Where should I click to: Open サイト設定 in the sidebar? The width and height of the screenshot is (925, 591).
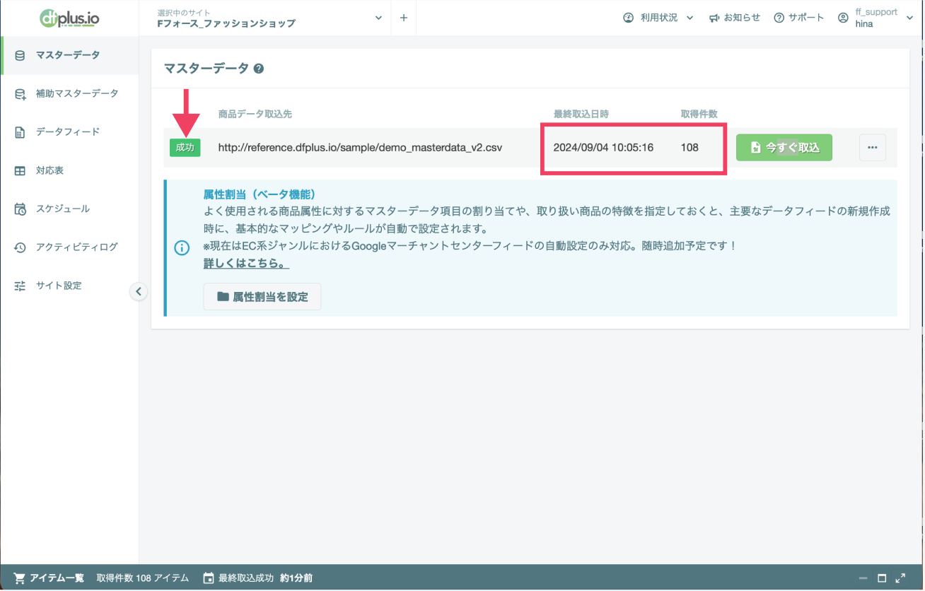(69, 286)
